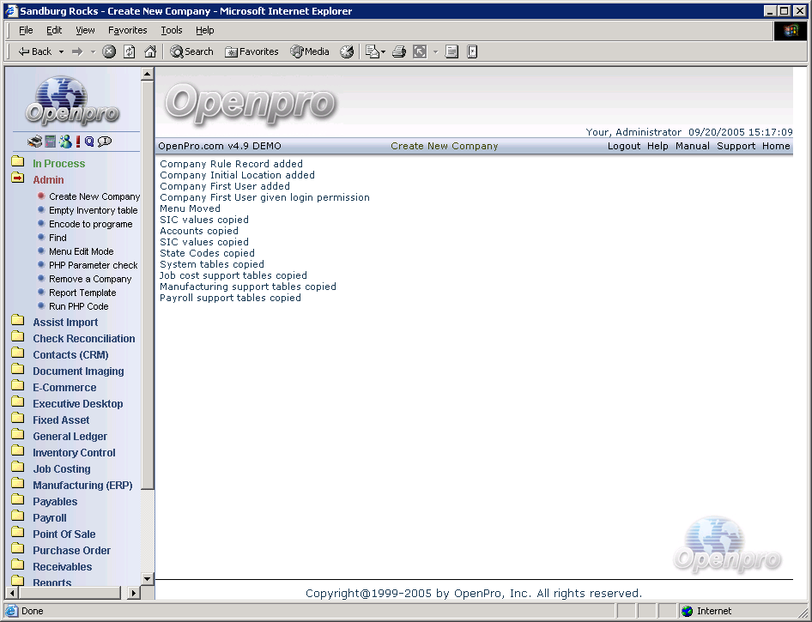Select Empty Inventory table in the Admin menu
Screen dimensions: 812x622
(93, 210)
